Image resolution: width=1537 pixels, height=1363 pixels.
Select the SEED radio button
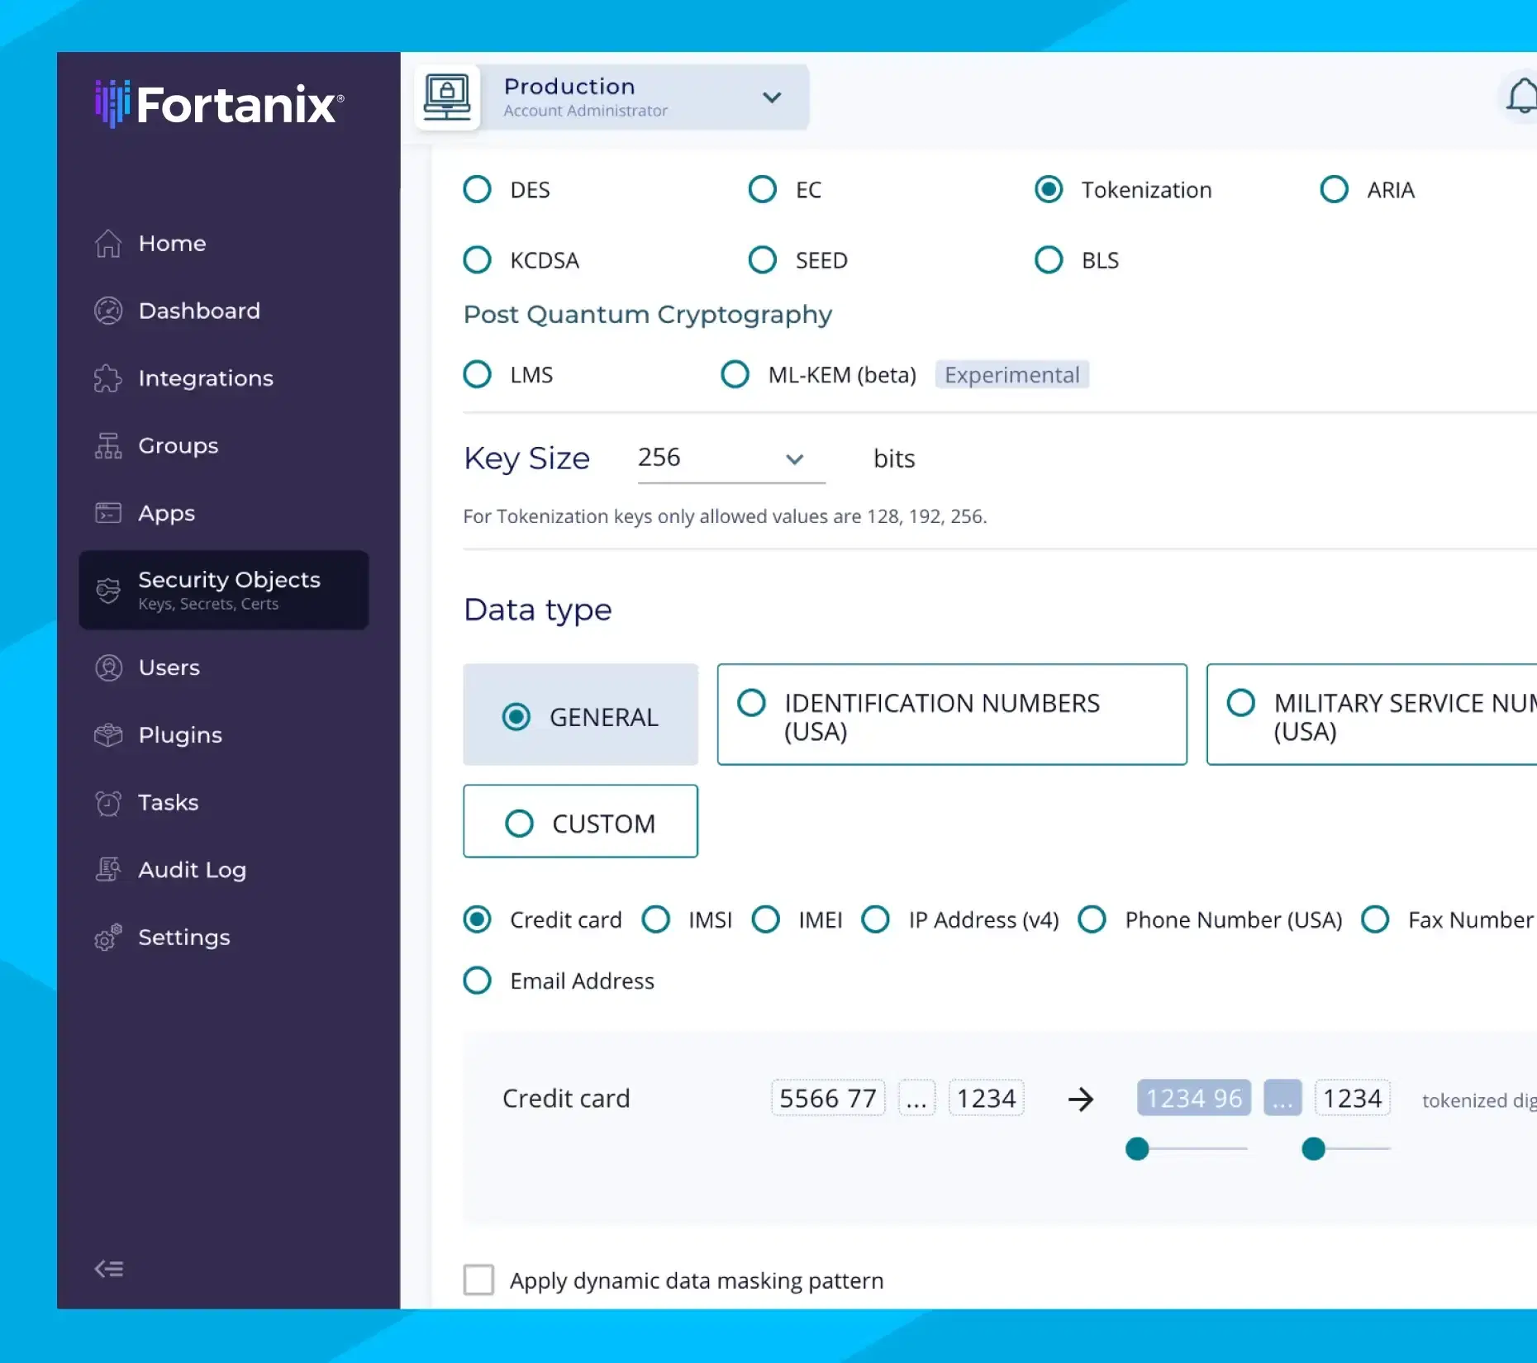[762, 259]
